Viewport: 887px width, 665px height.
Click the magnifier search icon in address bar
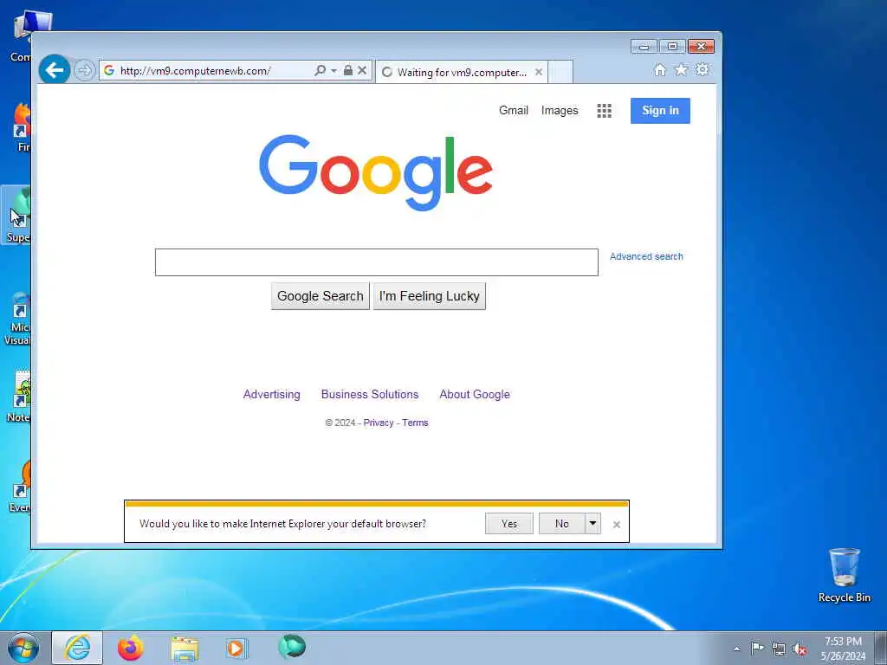point(320,70)
